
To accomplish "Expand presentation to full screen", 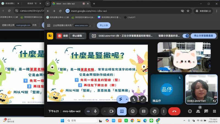I will coord(143,99).
